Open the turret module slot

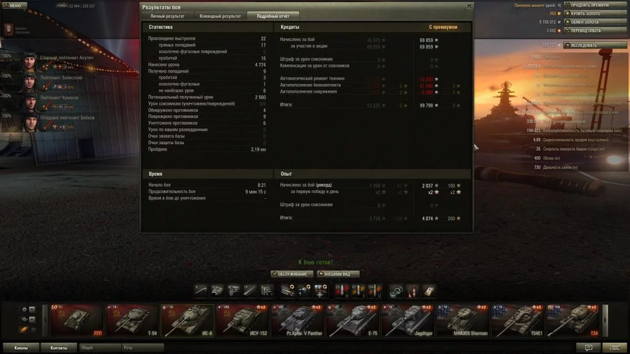point(218,291)
